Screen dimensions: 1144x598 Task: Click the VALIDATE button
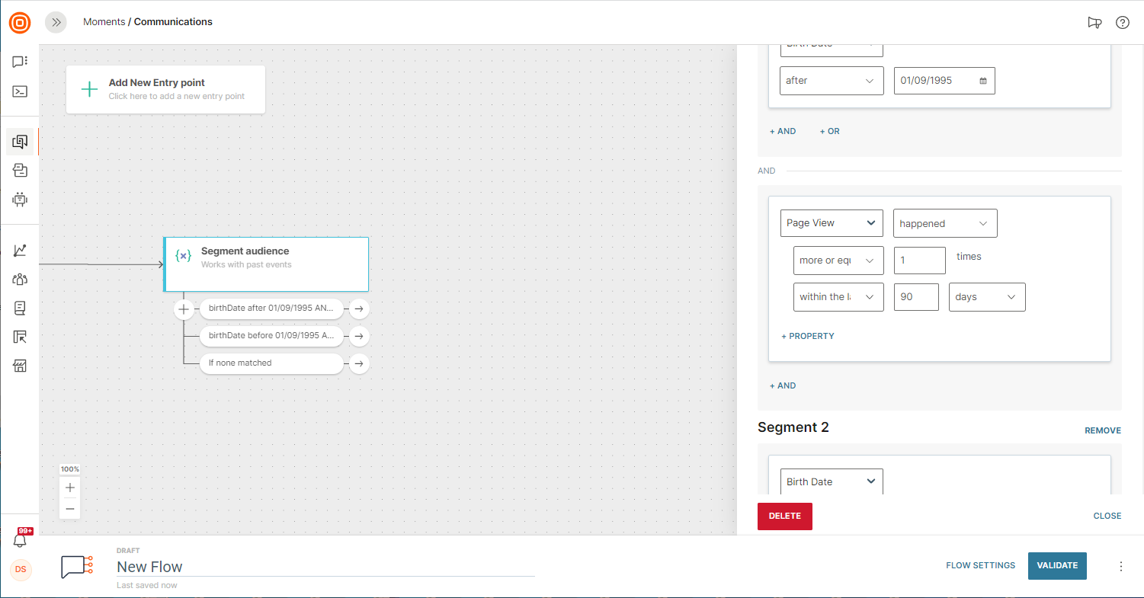(x=1057, y=565)
